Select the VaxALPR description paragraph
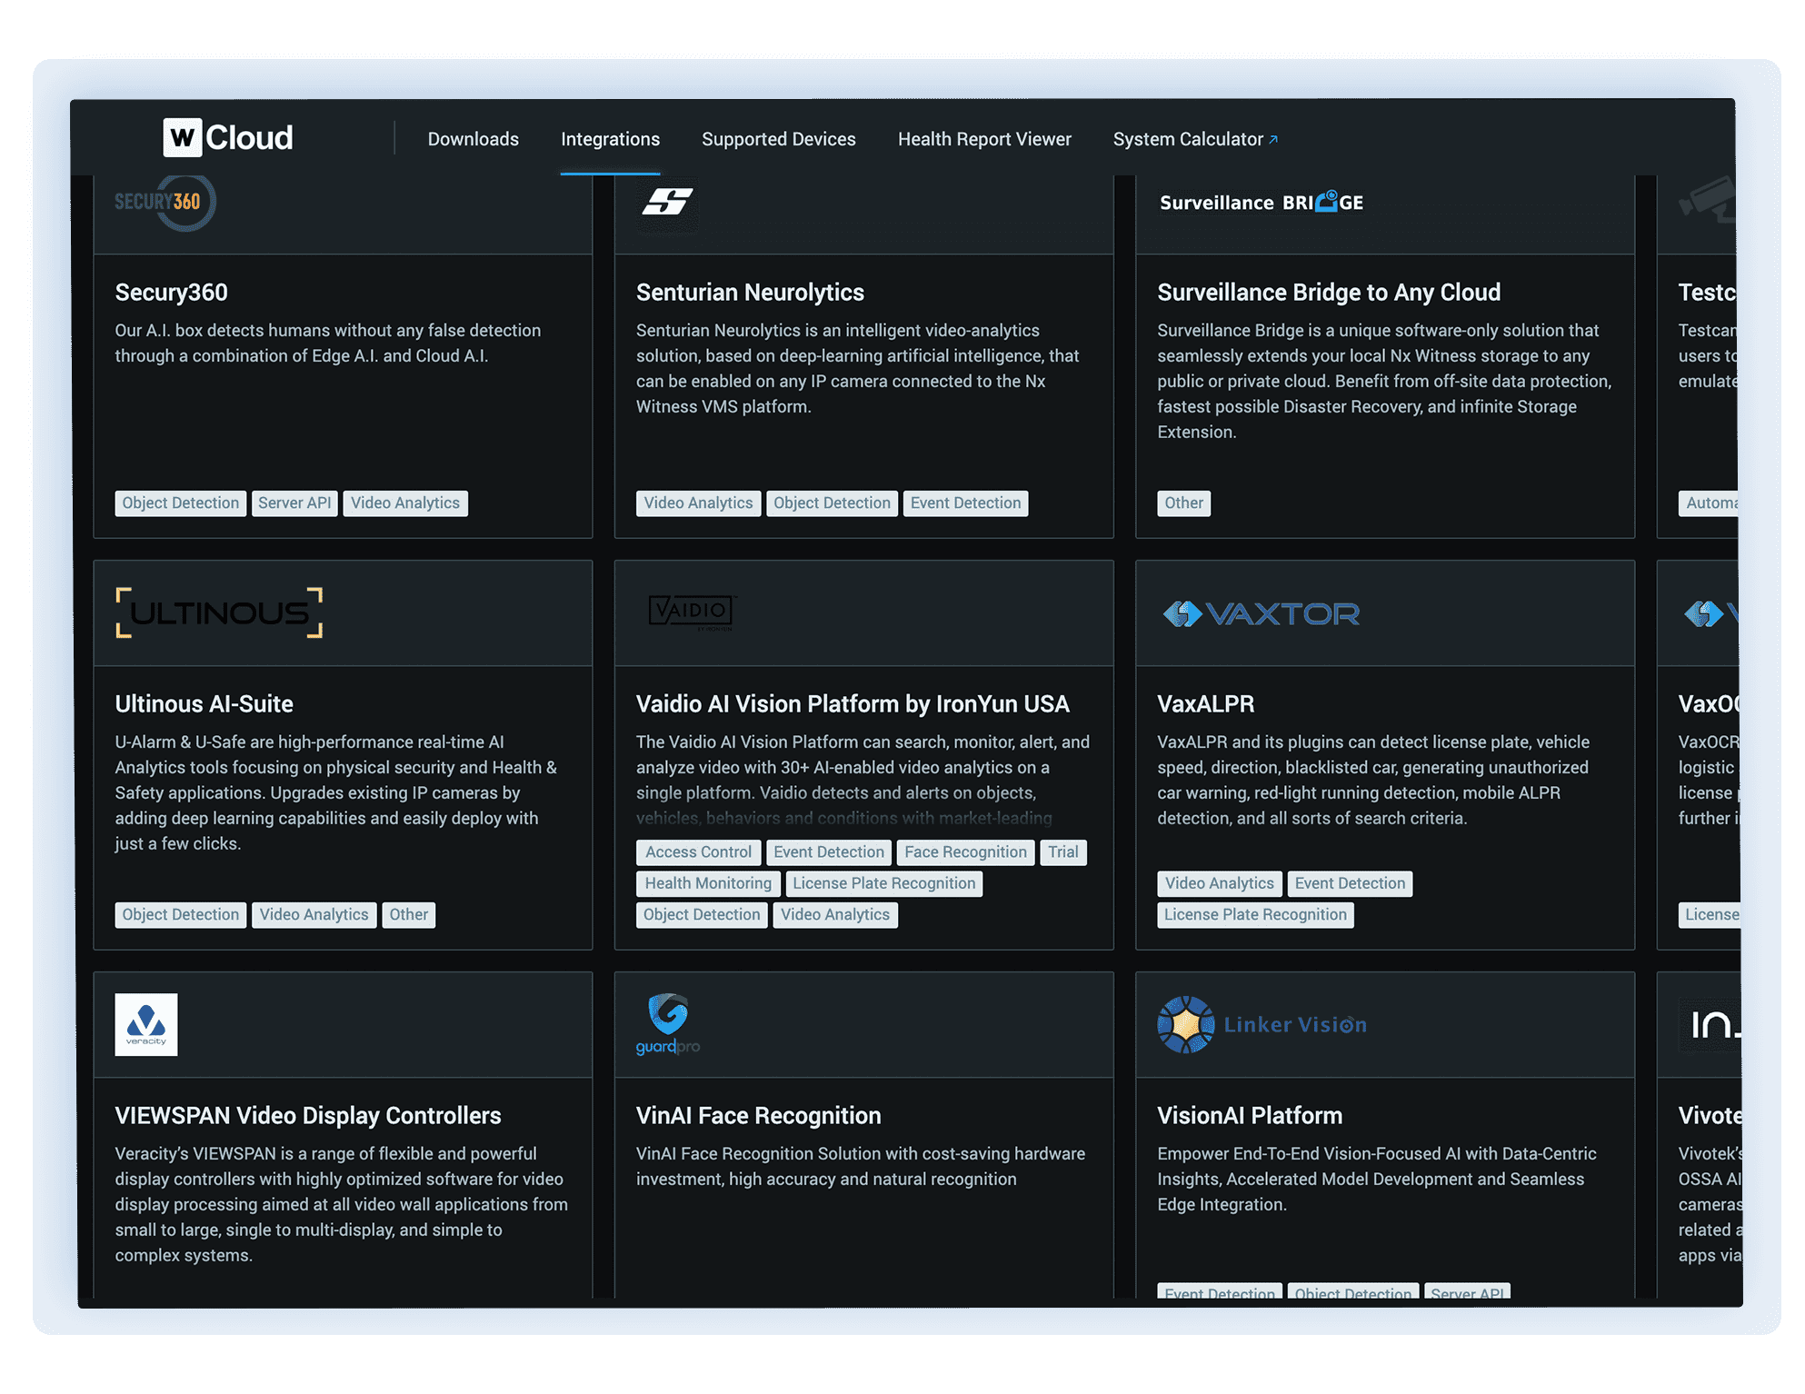This screenshot has height=1394, width=1805. 1373,781
